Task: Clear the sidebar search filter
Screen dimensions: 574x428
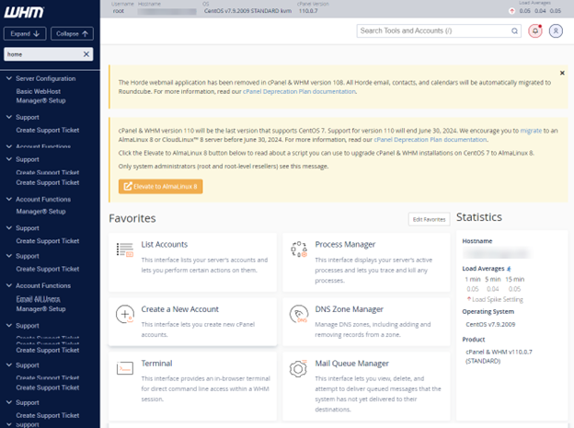Action: 86,54
